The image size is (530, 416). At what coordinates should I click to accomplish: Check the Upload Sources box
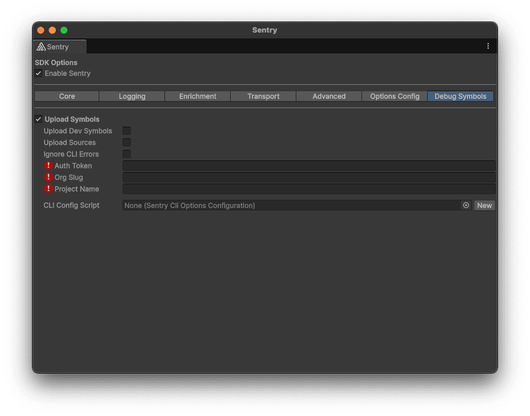(x=127, y=142)
